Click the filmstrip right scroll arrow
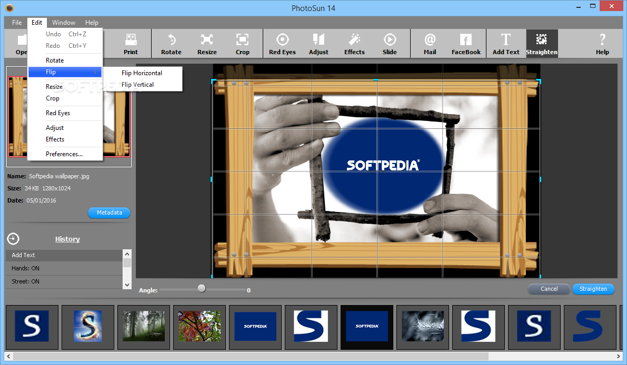Image resolution: width=627 pixels, height=365 pixels. click(618, 356)
